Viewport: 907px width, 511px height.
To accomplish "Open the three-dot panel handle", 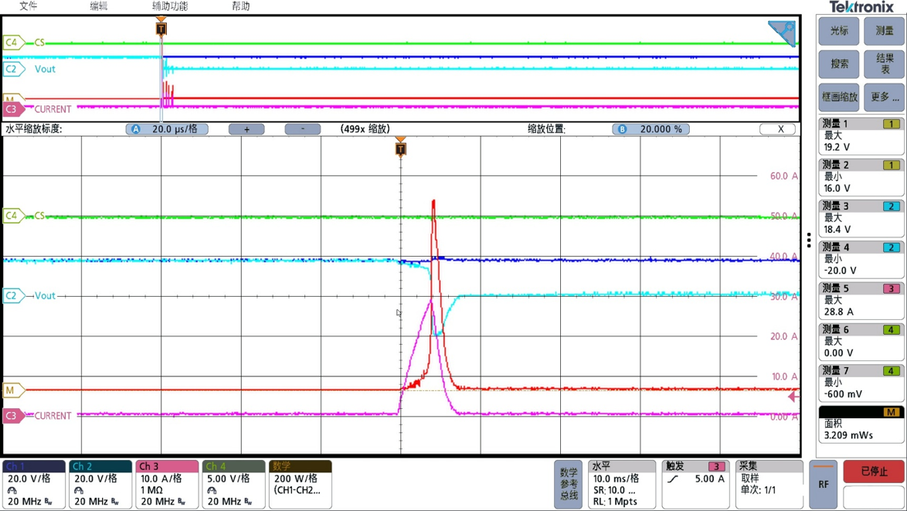I will coord(809,240).
